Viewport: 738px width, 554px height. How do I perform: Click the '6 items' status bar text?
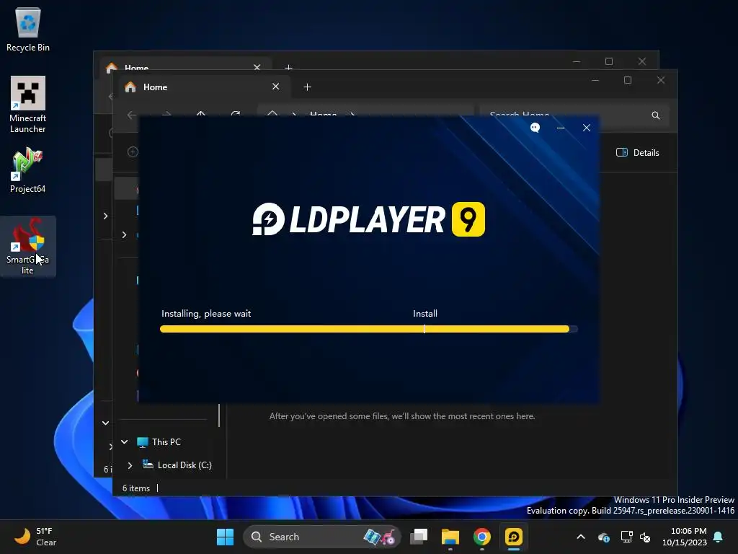tap(136, 488)
